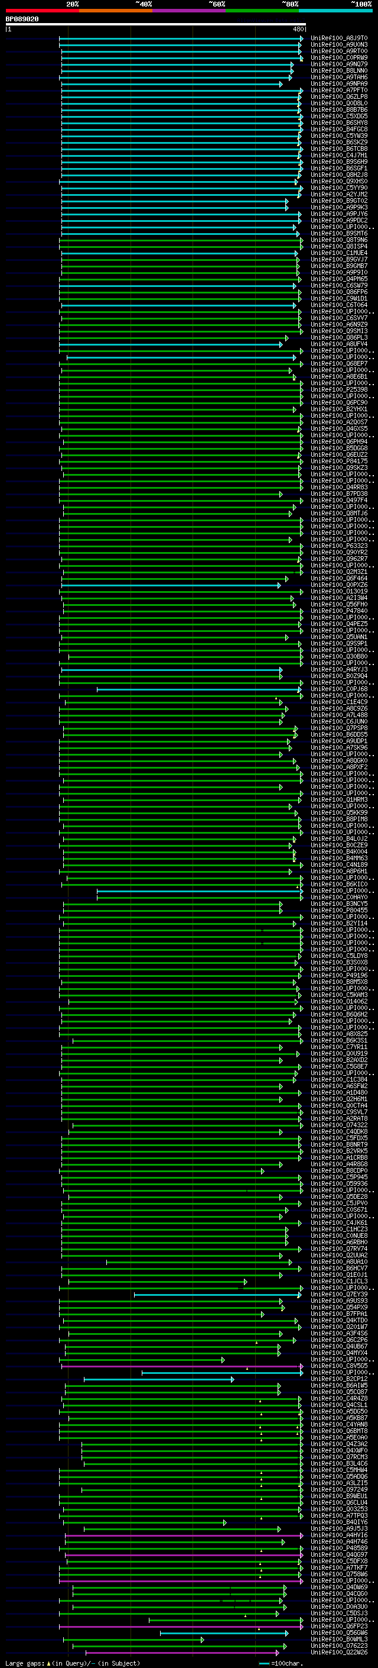Screen dimensions: 378x1668
Task: Click the cyan ~100% identity legend bar
Action: click(335, 11)
